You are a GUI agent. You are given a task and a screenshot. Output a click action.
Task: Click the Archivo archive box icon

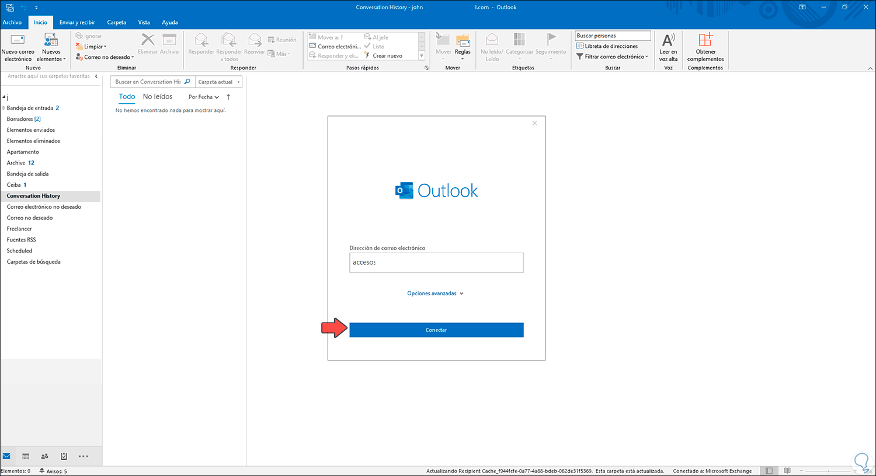(x=169, y=40)
